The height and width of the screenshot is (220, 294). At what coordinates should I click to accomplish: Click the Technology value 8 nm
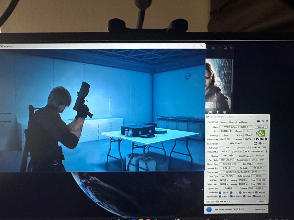pyautogui.click(x=226, y=135)
